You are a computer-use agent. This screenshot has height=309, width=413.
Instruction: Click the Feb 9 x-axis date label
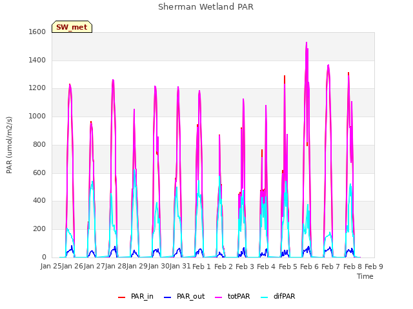(x=374, y=267)
